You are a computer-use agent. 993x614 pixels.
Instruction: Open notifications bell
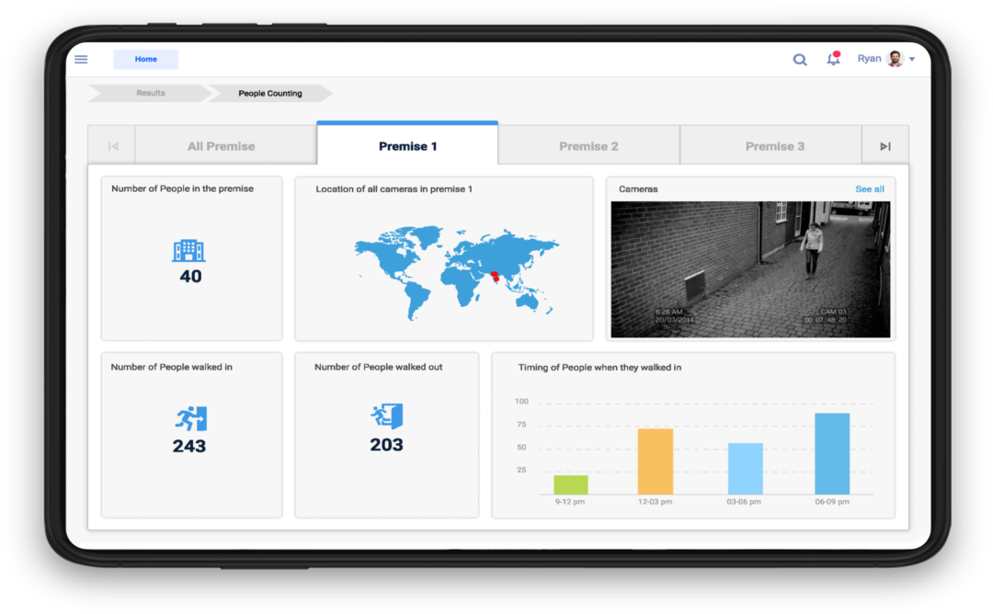(x=833, y=59)
